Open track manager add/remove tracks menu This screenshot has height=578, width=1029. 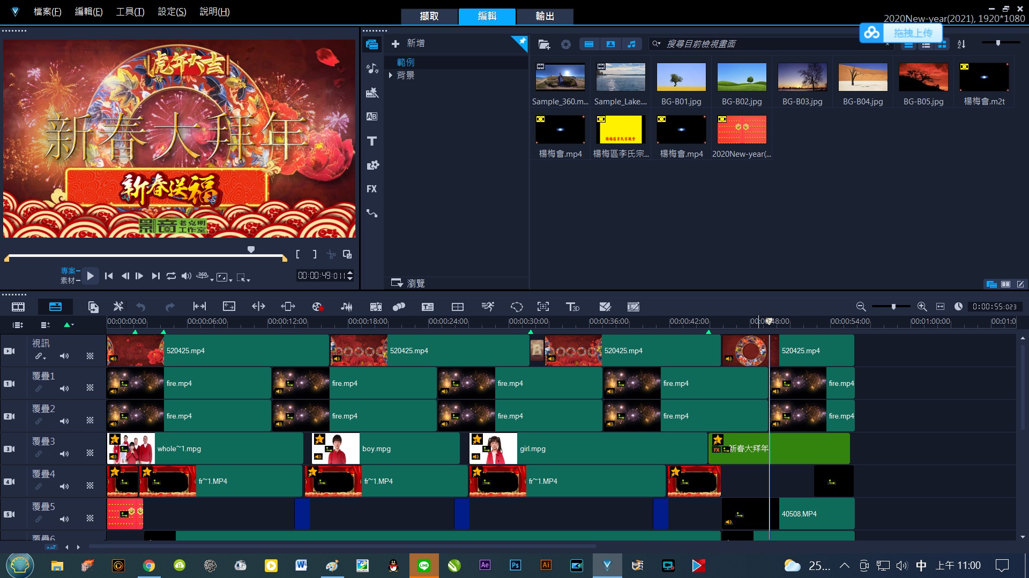tap(46, 325)
